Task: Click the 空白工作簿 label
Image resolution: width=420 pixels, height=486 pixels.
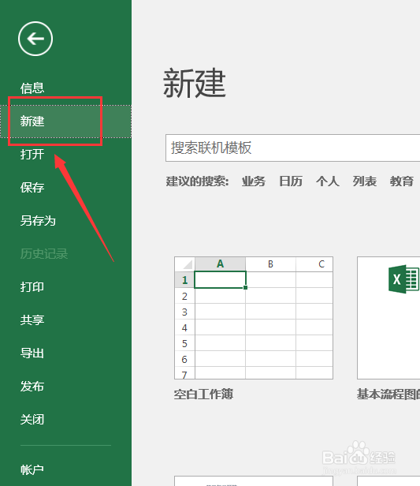Action: click(x=203, y=394)
